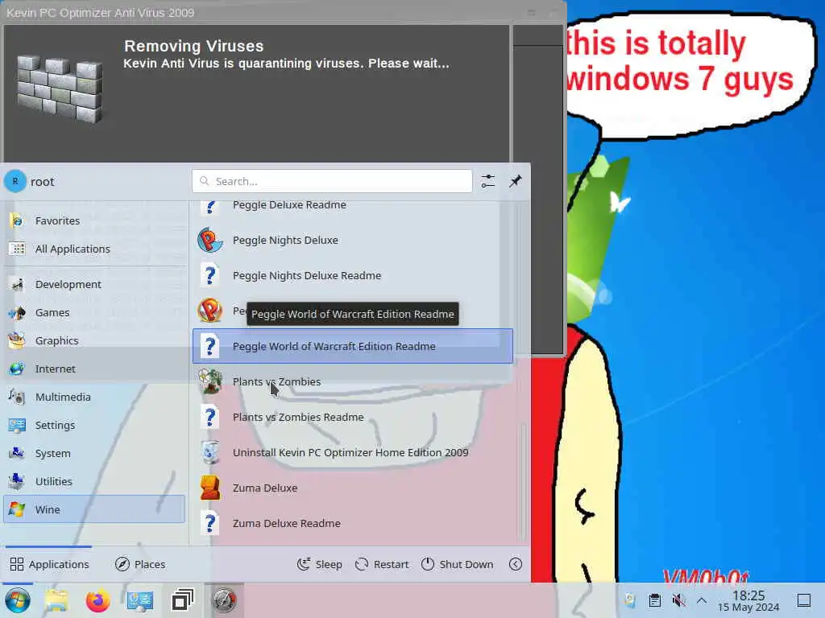Click the Kevin Anti Virus firewall image

pyautogui.click(x=60, y=90)
